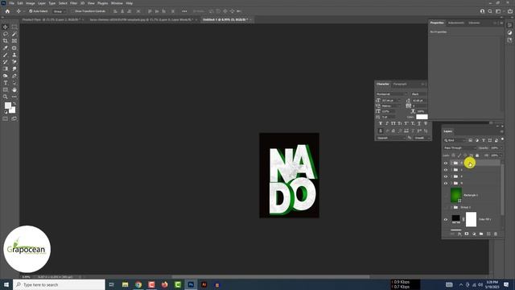Open the anti-aliasing dropdown in Character panel
This screenshot has height=290, width=515.
422,138
